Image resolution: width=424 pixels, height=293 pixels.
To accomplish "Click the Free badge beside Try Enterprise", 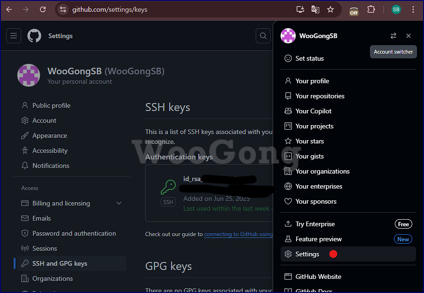I will pos(403,224).
